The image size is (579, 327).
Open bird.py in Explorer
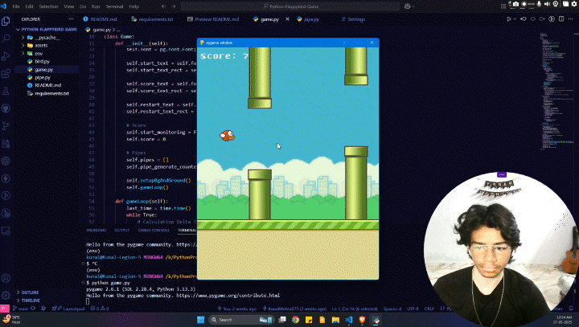42,62
